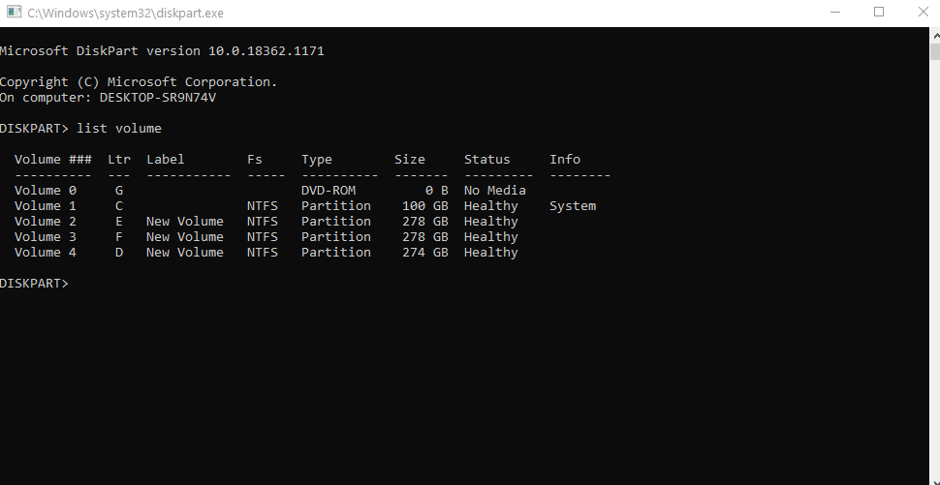Select Volume 0 in the list

(45, 191)
